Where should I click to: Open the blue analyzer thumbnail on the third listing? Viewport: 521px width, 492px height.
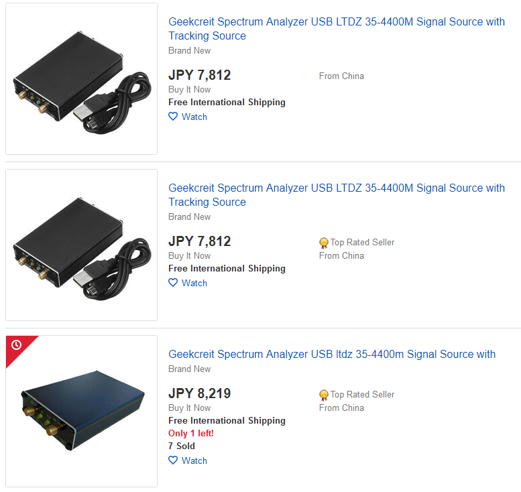coord(81,412)
